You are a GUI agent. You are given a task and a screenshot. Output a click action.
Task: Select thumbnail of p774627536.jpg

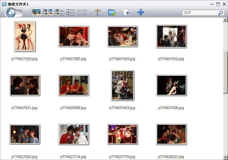[x=172, y=85]
